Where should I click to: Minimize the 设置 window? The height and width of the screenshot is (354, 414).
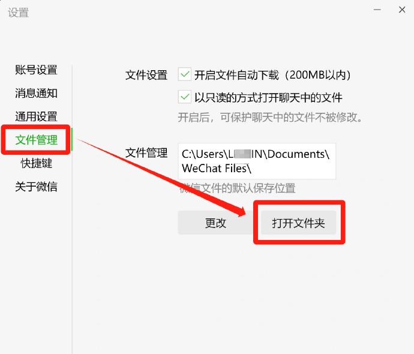tap(377, 10)
